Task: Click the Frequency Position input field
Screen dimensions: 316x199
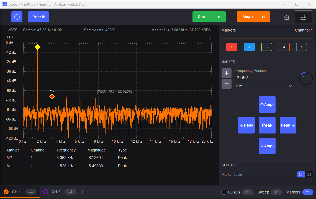Action: click(x=264, y=78)
